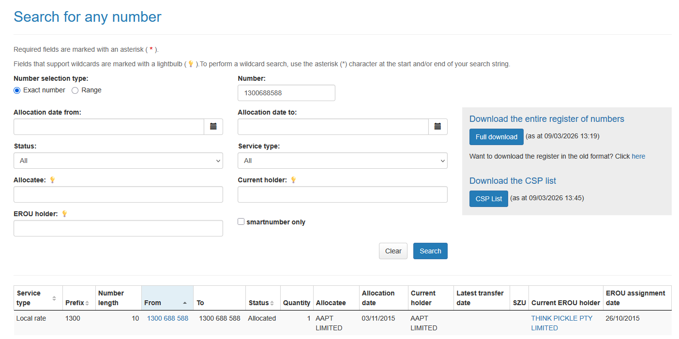Open the Service type dropdown

pyautogui.click(x=342, y=161)
